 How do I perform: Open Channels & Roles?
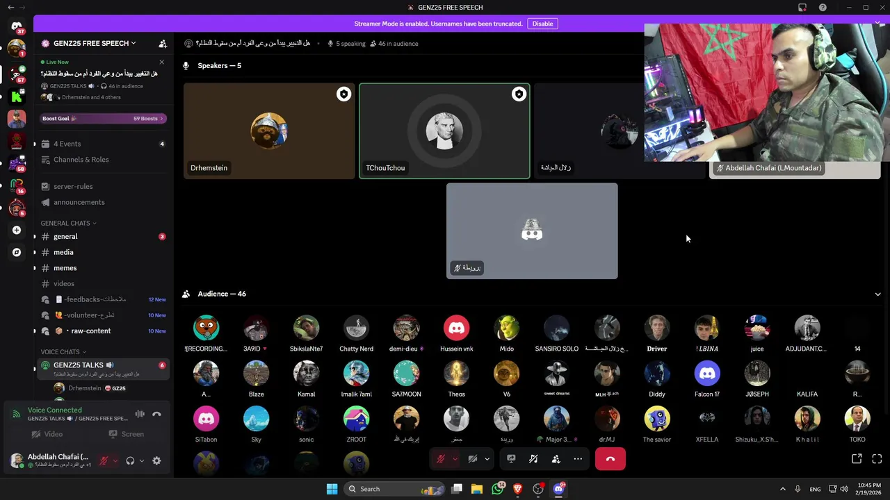tap(103, 160)
